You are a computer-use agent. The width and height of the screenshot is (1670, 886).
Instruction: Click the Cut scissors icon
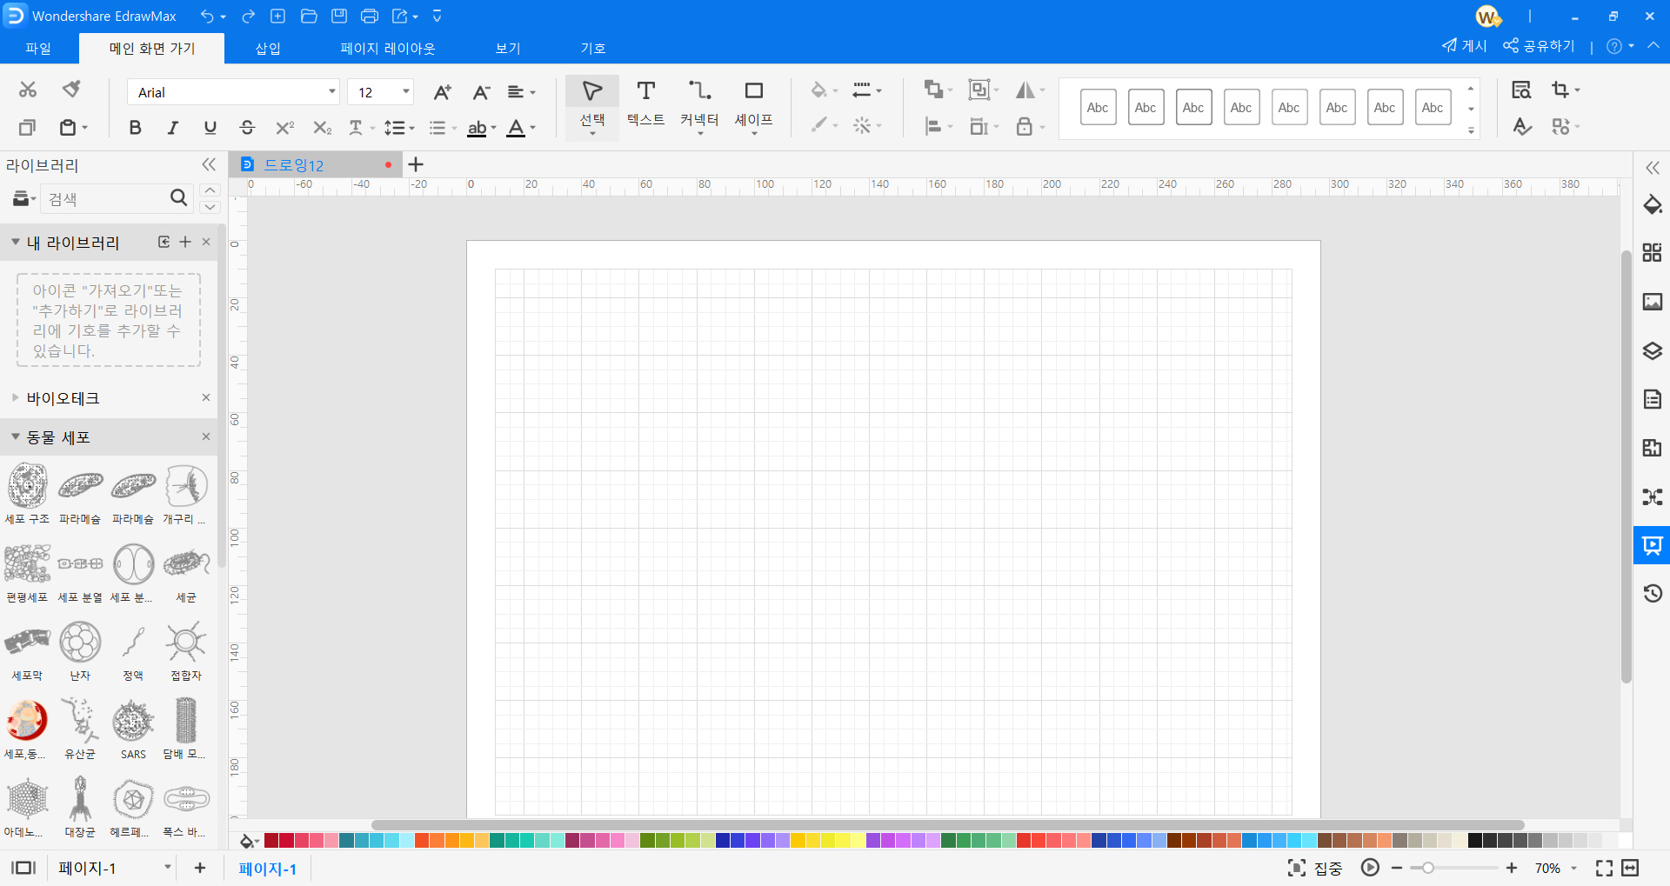28,90
